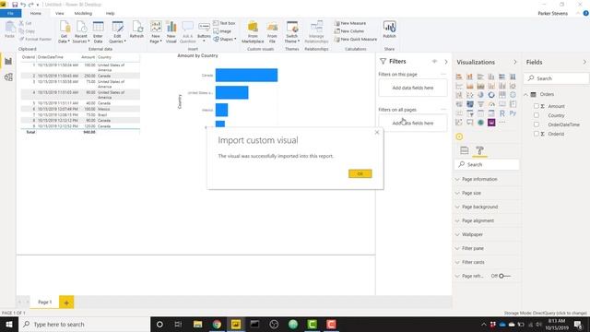Select the Funnel visualization icon

480,104
